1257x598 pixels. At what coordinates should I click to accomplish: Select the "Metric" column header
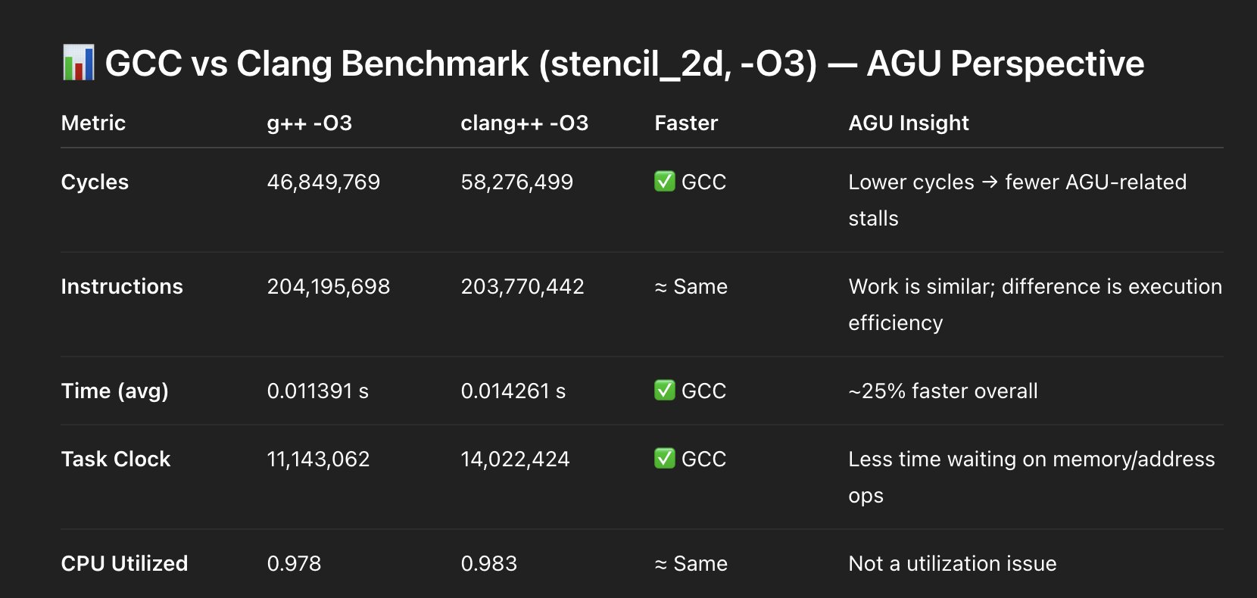(93, 123)
